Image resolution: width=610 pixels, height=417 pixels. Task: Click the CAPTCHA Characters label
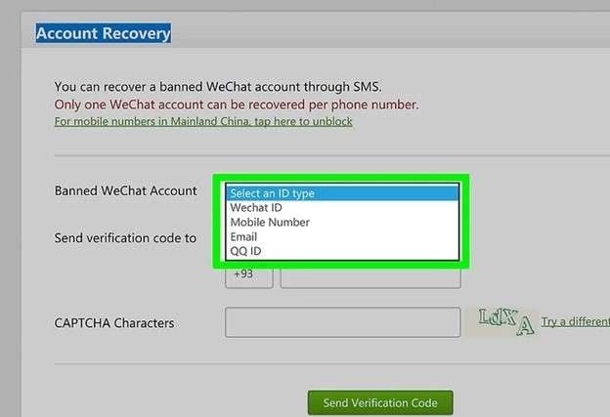[114, 323]
